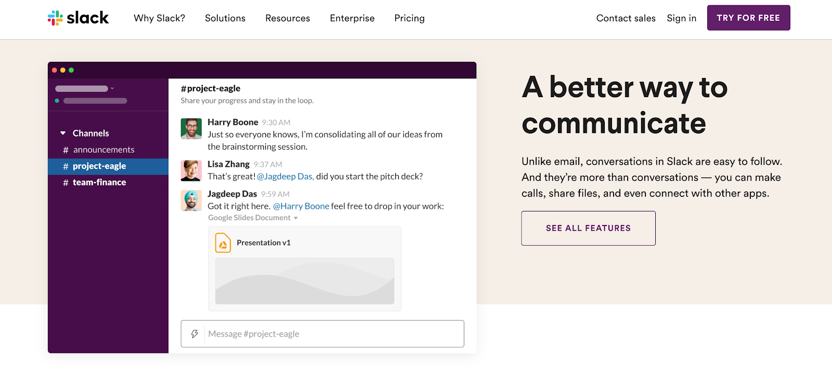
Task: Click the Google Slides file icon
Action: 223,243
